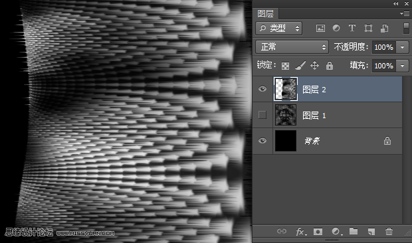Filter layers by smart object type

click(x=384, y=28)
